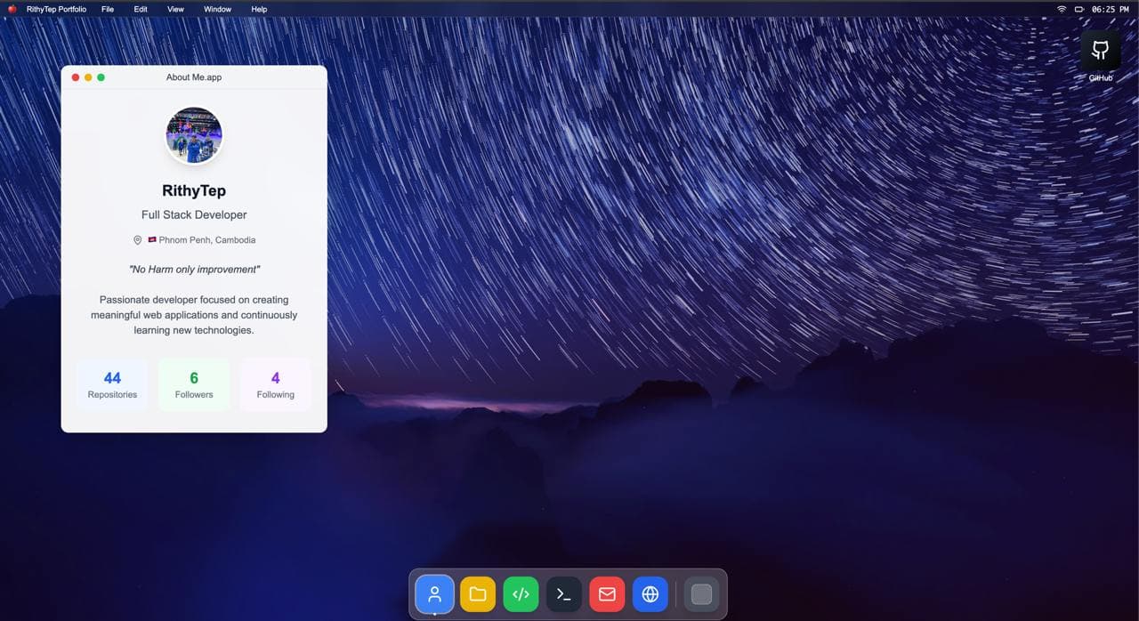Select the code editor icon in the dock
Screen dimensions: 1139x621
pos(521,593)
